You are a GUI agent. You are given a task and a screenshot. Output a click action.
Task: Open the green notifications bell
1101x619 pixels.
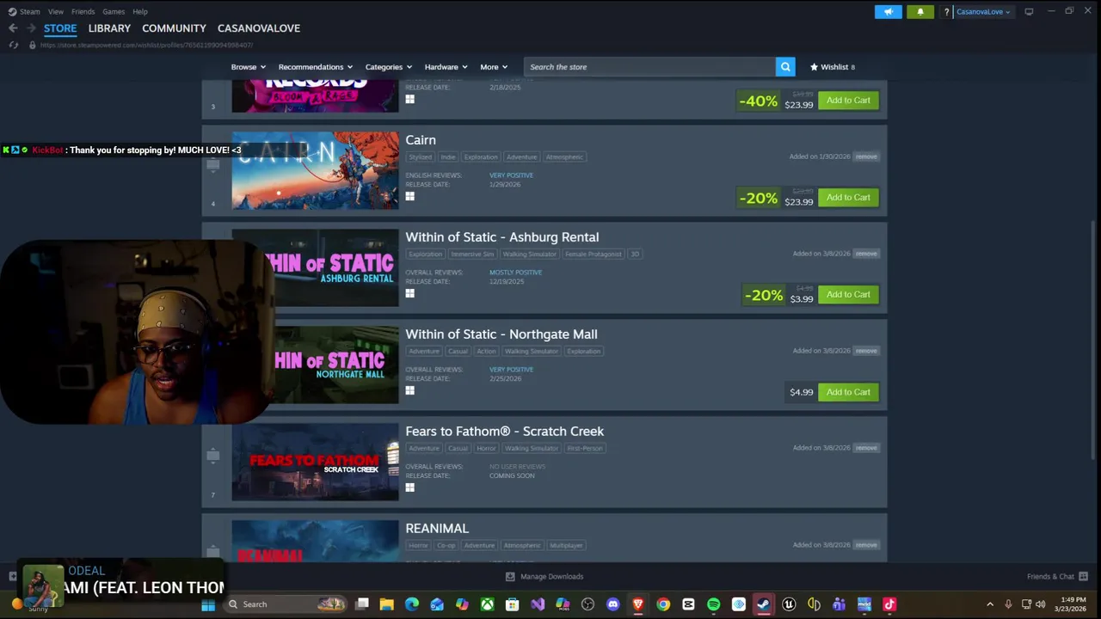920,12
